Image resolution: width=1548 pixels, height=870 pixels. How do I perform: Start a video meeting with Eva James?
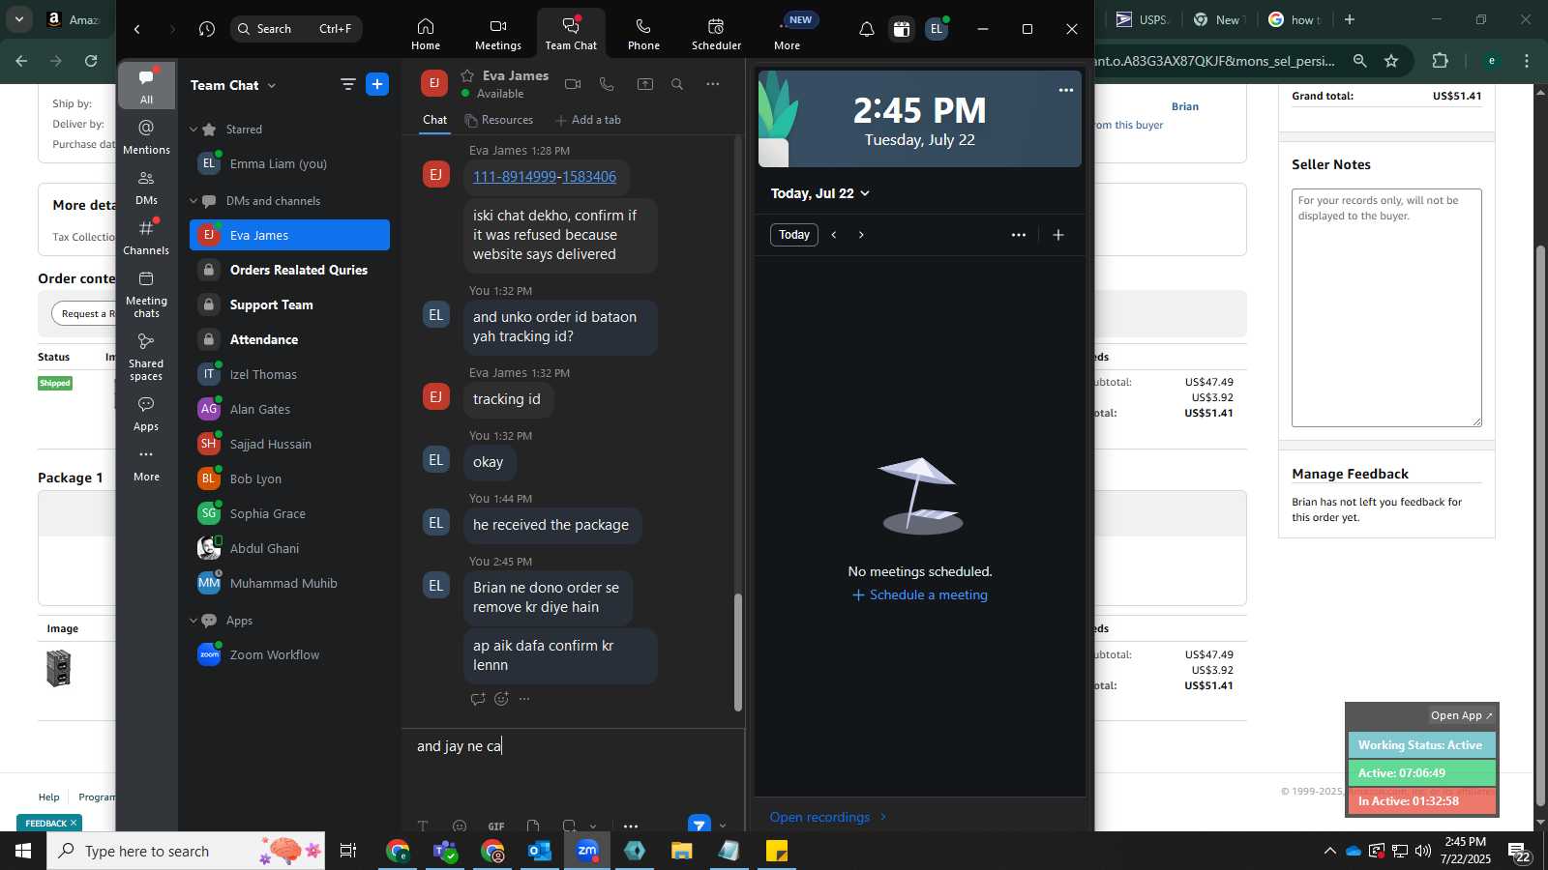click(x=573, y=84)
